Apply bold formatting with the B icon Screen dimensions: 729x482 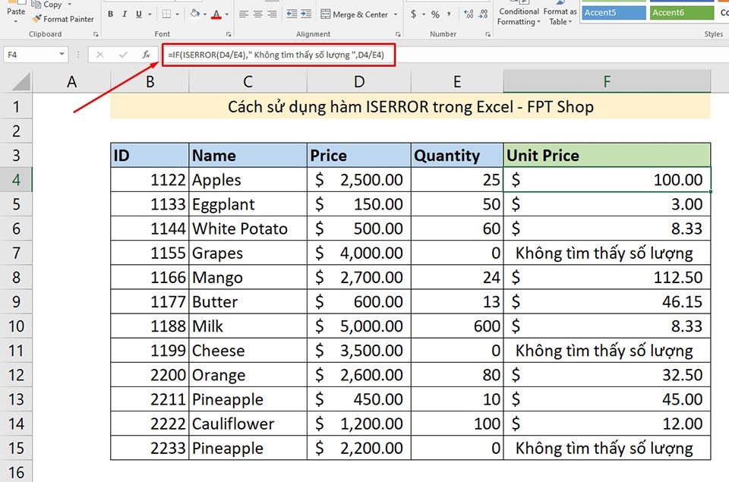(110, 14)
